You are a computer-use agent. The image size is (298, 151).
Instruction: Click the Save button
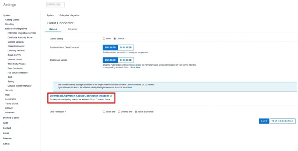click(x=264, y=121)
